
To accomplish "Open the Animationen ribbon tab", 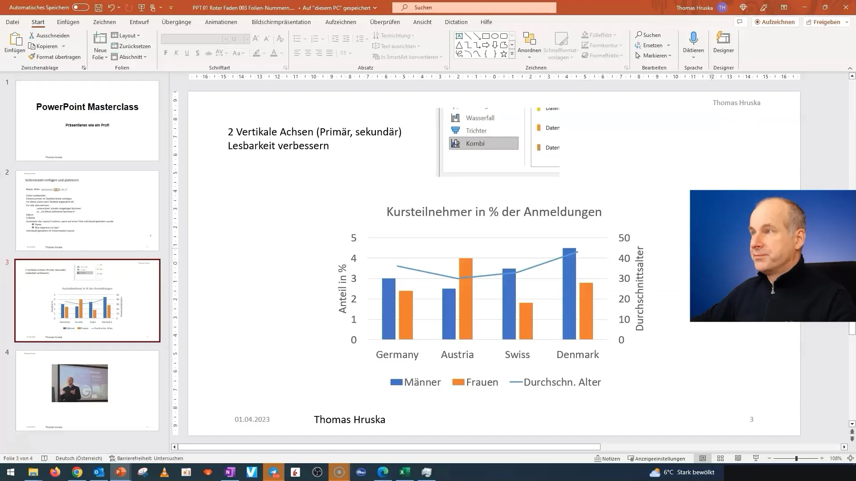I will (221, 22).
